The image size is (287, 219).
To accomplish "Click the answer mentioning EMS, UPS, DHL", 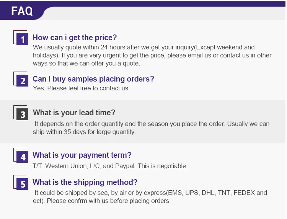I will tap(150, 193).
